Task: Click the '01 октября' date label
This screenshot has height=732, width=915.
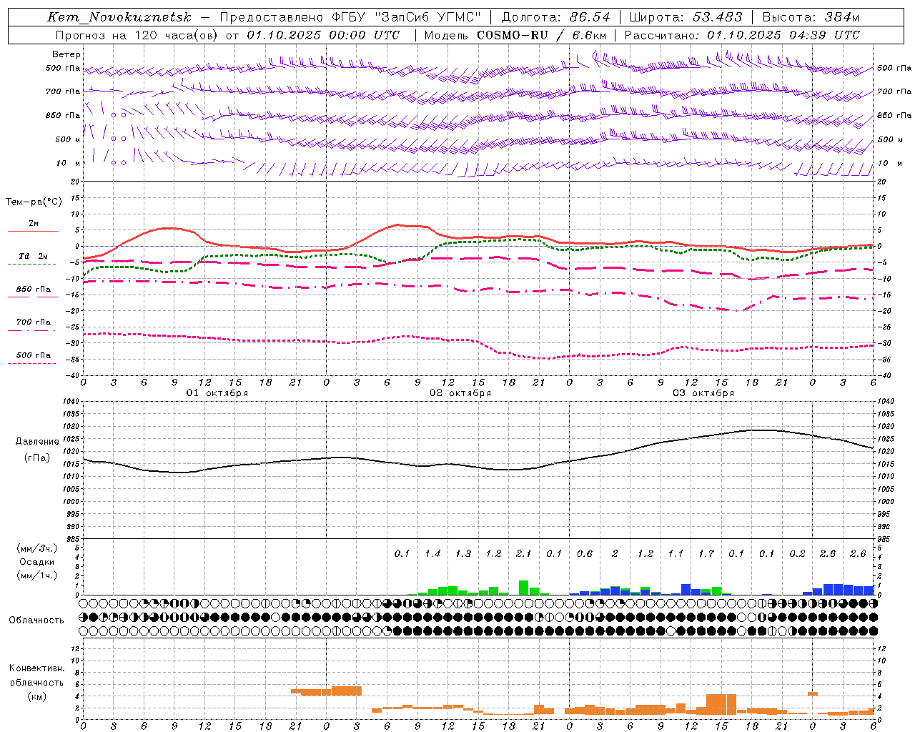Action: click(x=217, y=393)
